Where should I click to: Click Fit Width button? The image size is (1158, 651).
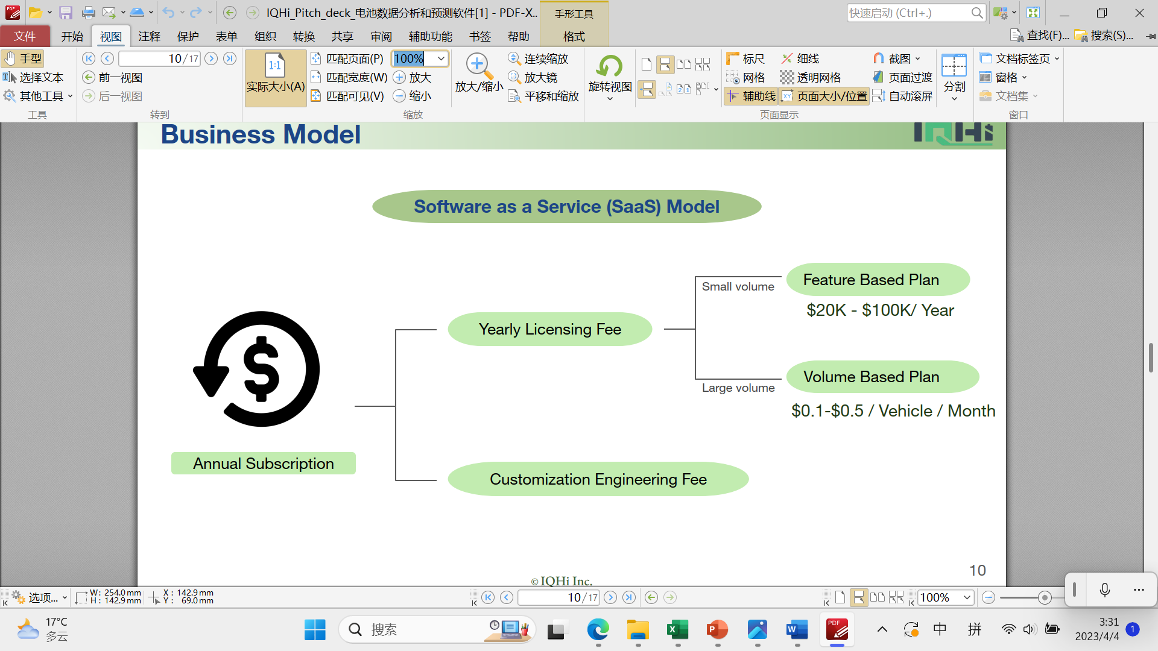350,77
